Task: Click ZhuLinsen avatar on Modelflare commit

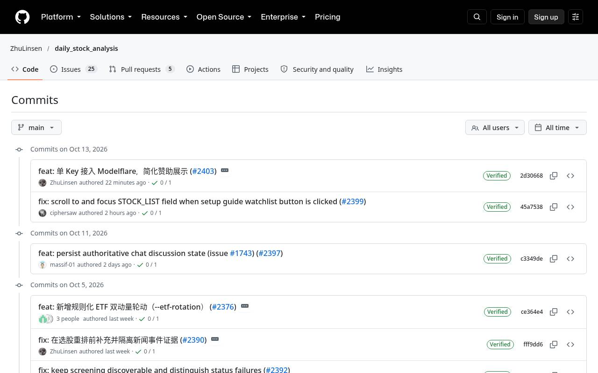Action: pos(43,183)
